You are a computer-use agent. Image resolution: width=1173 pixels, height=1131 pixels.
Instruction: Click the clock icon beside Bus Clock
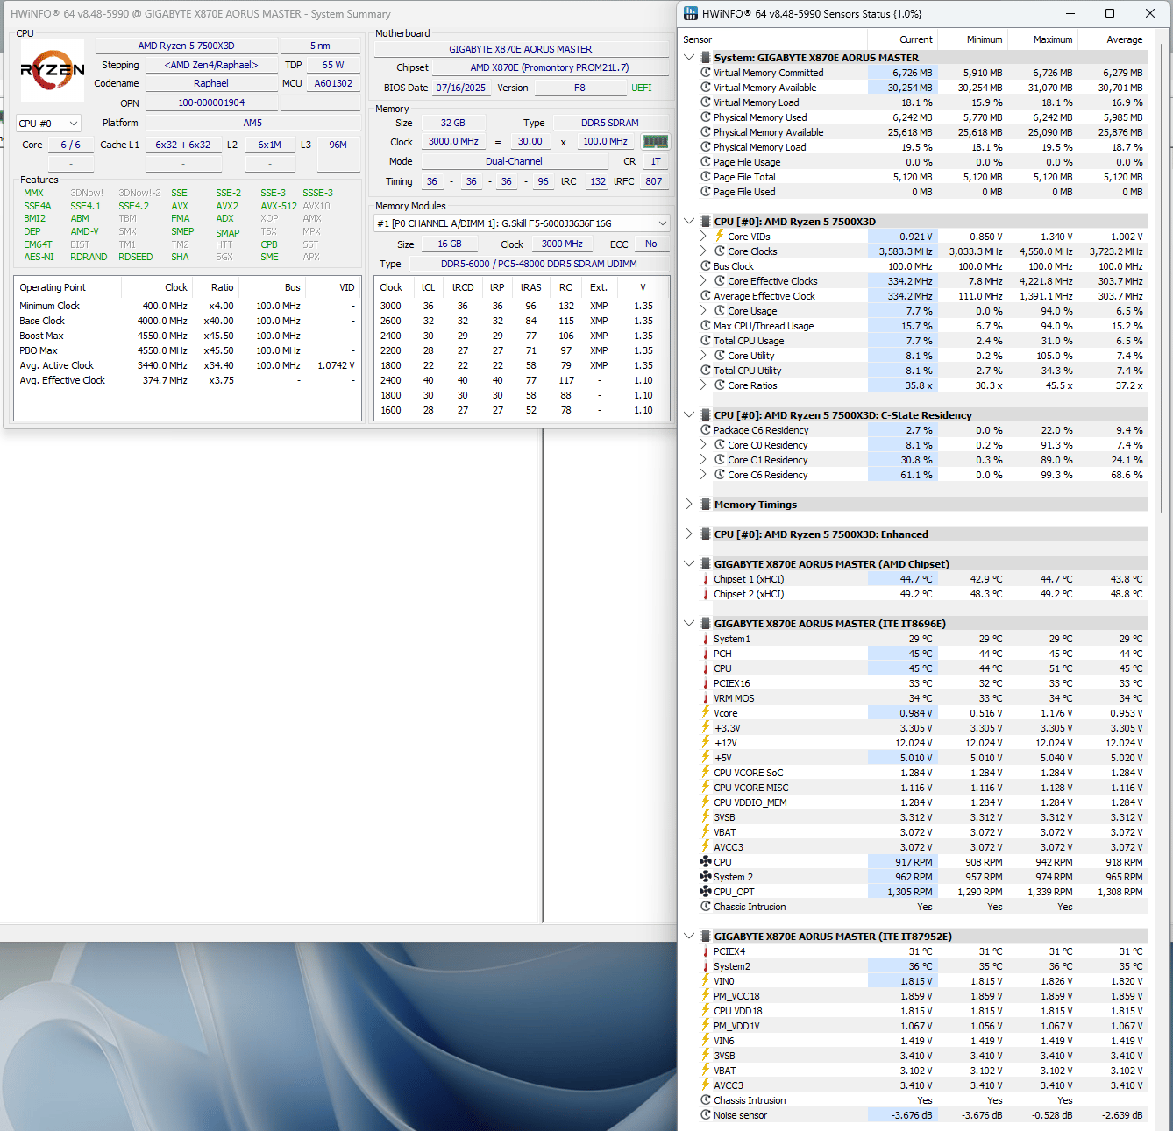click(706, 266)
